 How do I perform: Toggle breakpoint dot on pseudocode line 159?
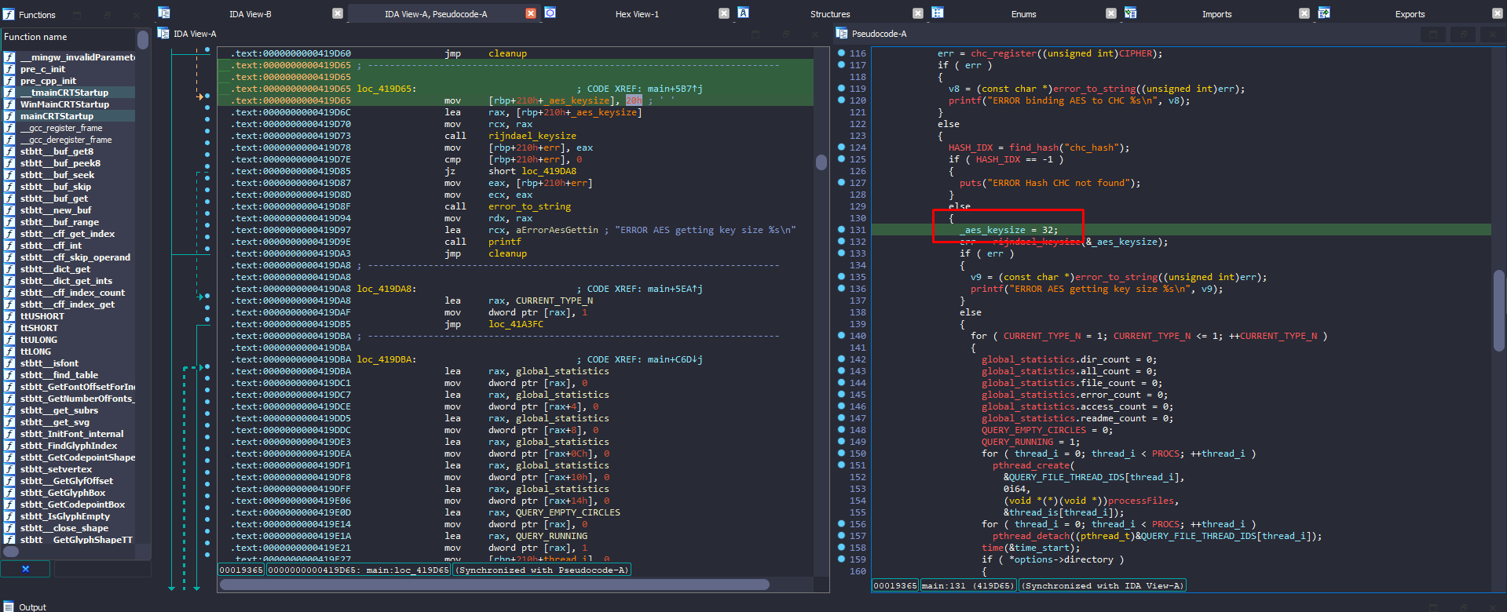841,559
